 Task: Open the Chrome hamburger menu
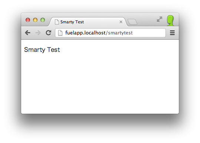click(x=172, y=33)
